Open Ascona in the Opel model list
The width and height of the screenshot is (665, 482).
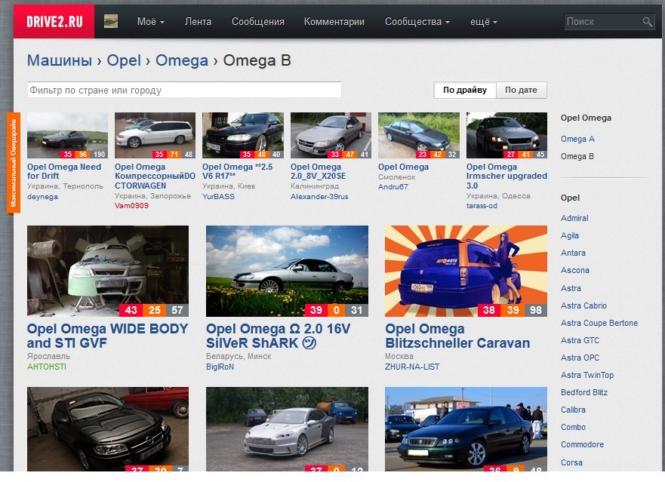[x=574, y=271]
